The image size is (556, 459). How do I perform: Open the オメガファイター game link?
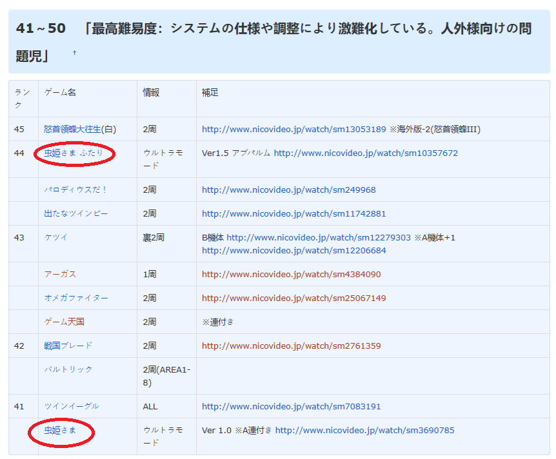point(76,298)
